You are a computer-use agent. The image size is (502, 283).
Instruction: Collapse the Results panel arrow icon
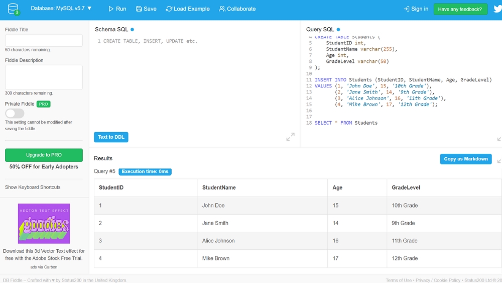tap(499, 161)
